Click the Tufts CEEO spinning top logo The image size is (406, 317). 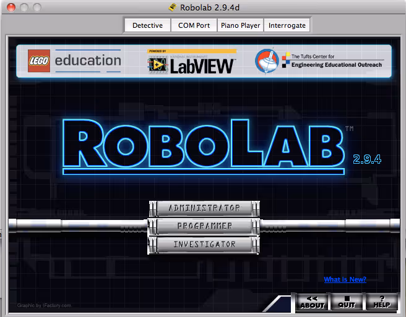tap(267, 61)
